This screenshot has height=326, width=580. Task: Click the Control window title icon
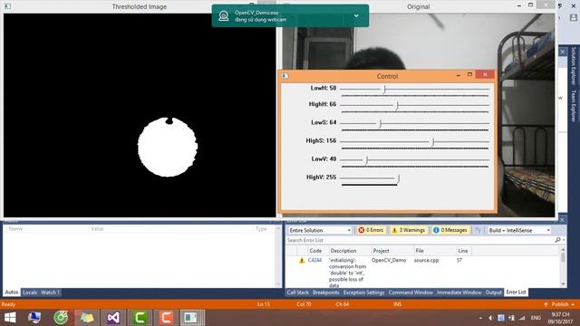285,76
